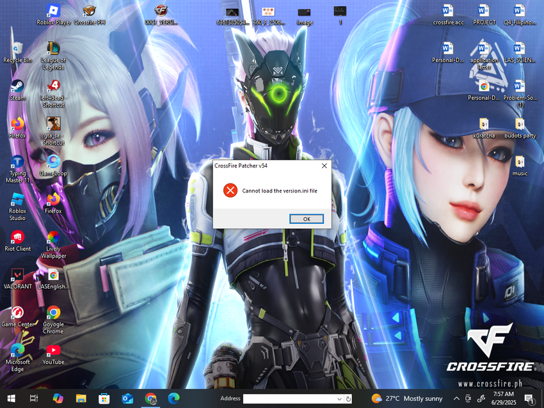
Task: Open the Roblox Player desktop icon
Action: point(54,15)
